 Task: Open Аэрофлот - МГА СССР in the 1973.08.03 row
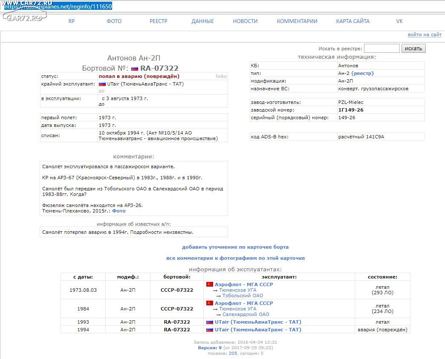coord(244,284)
